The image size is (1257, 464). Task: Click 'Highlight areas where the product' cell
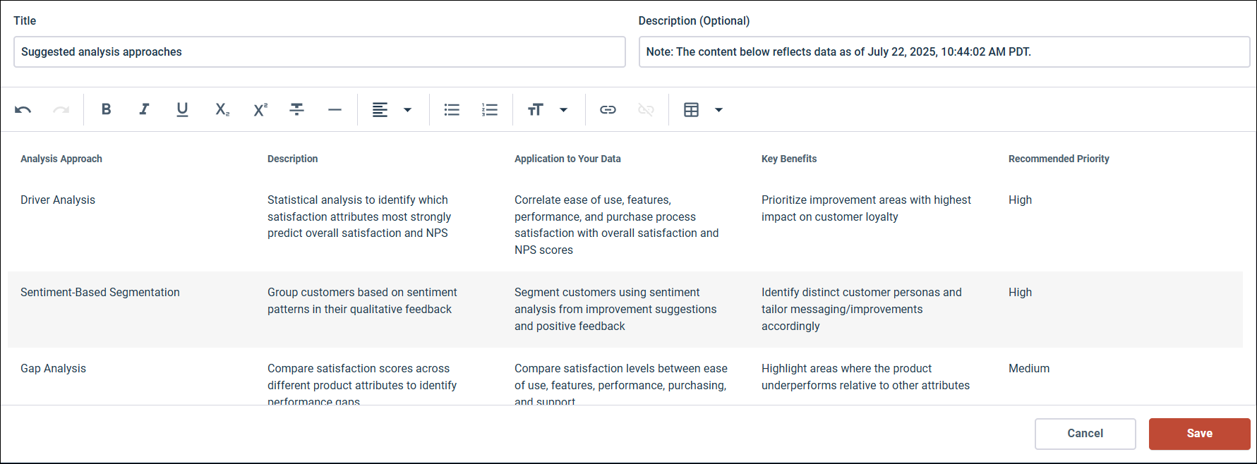[x=865, y=377]
